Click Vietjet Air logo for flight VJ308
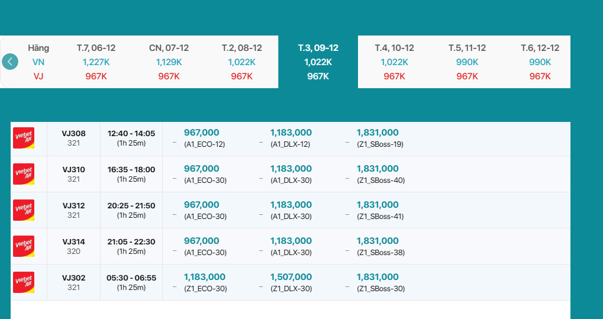603x319 pixels. [24, 138]
